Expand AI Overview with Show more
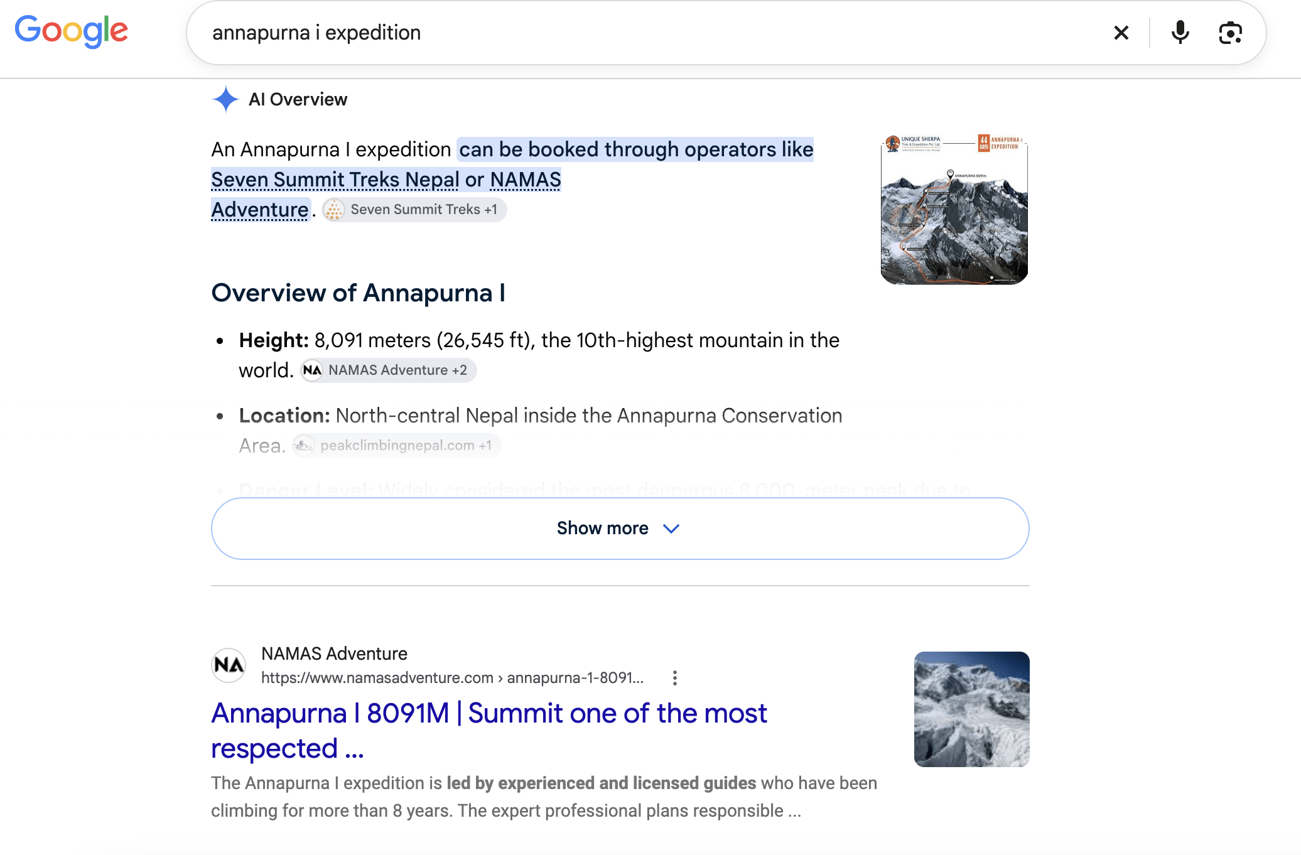 [620, 529]
